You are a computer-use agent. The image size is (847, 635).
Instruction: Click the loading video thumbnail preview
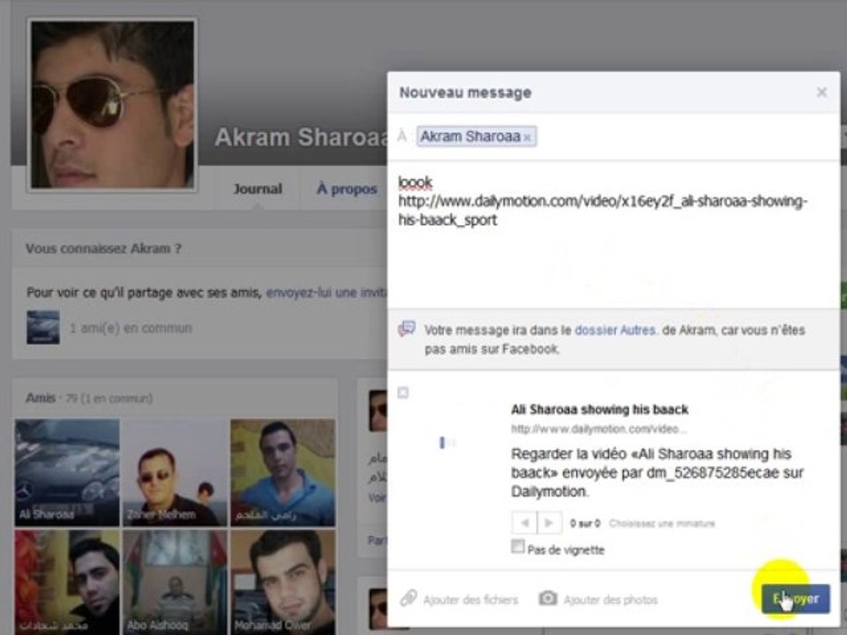[x=448, y=443]
